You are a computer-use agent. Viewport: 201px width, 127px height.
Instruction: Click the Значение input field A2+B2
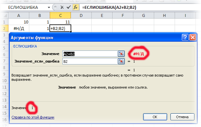[90, 54]
